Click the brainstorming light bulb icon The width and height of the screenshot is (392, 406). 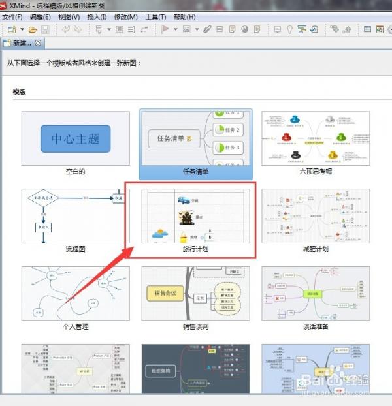pyautogui.click(x=289, y=29)
